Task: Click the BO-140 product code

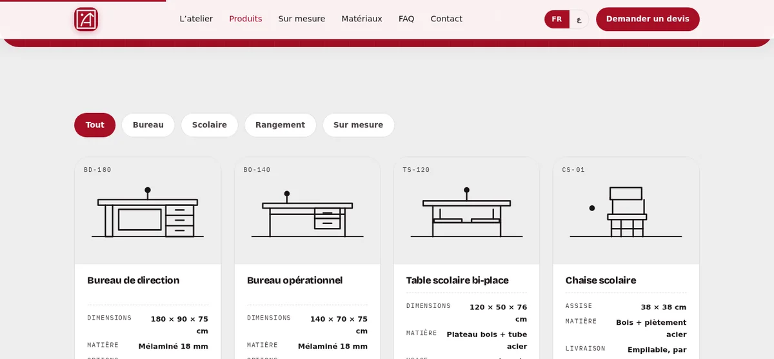Action: (257, 170)
